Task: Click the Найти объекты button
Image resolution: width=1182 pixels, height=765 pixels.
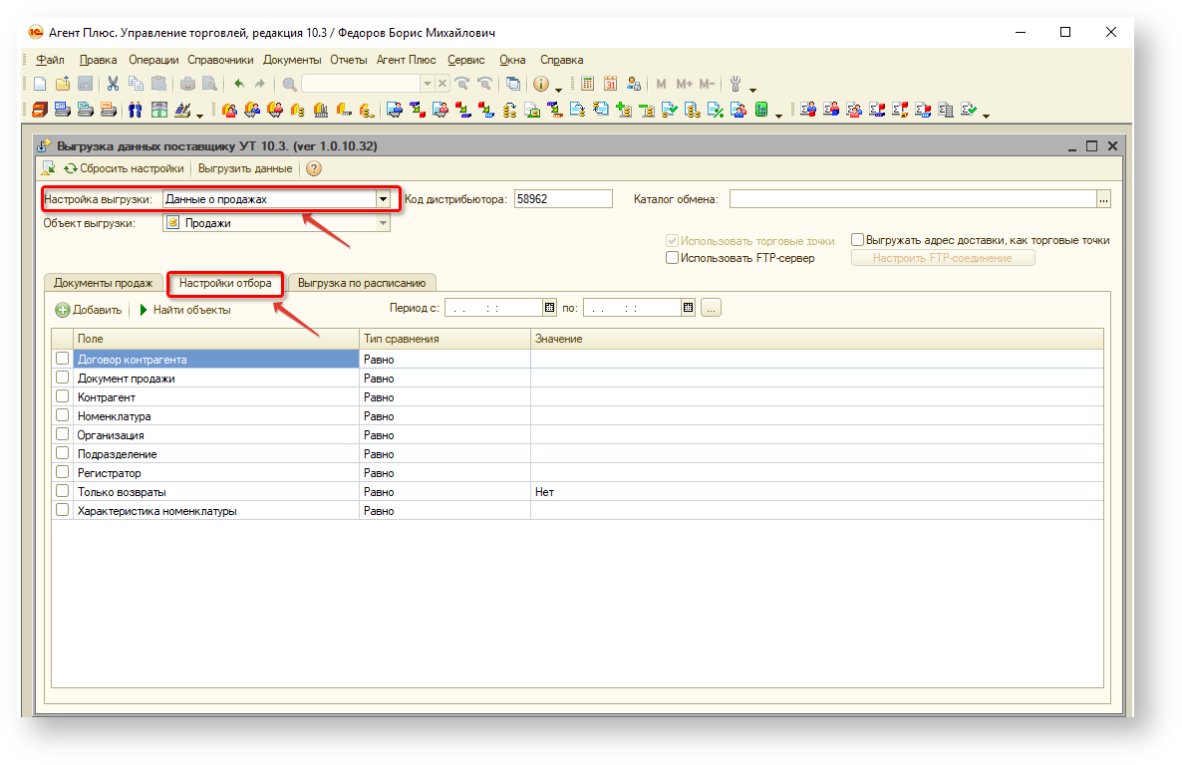Action: pos(184,310)
